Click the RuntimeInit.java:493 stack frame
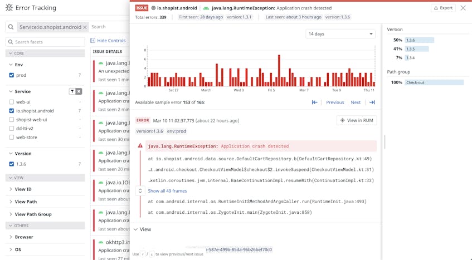472x260 pixels. click(257, 202)
